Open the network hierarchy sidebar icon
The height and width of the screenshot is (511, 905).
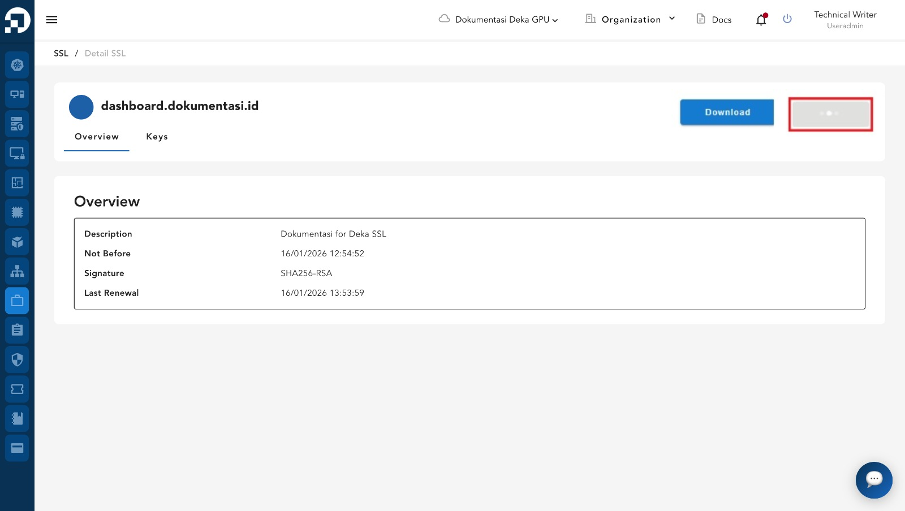pos(17,271)
